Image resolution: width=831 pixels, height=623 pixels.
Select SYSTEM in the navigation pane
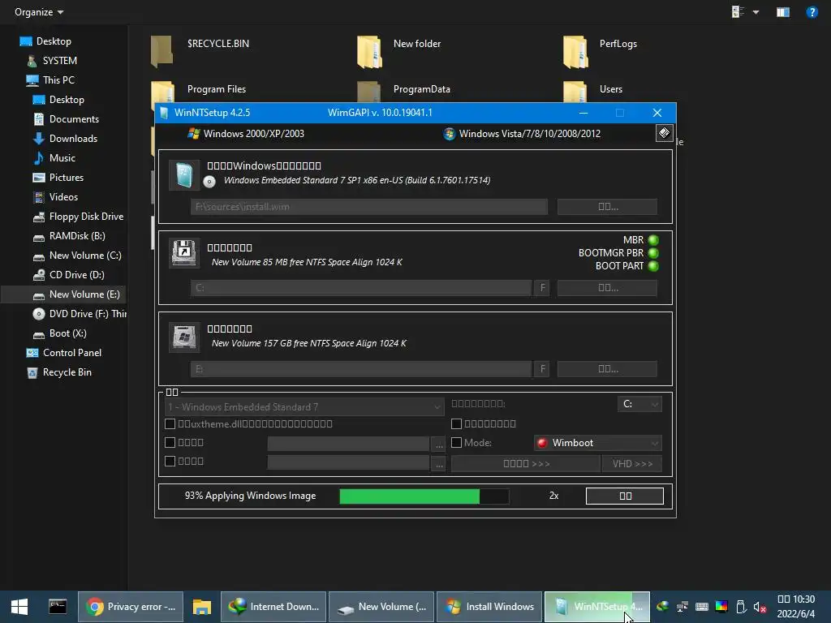(52, 61)
